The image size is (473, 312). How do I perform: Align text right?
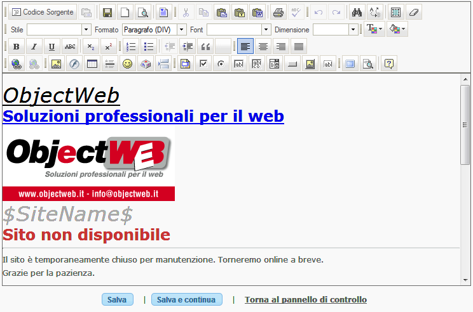tap(281, 46)
